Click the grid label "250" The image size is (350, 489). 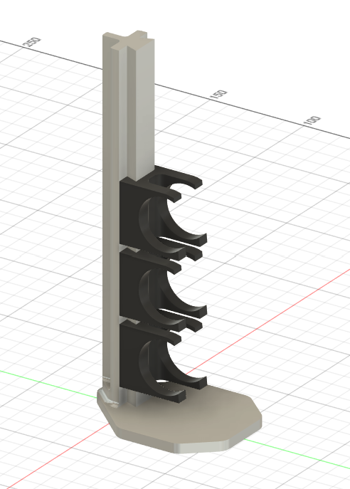33,42
